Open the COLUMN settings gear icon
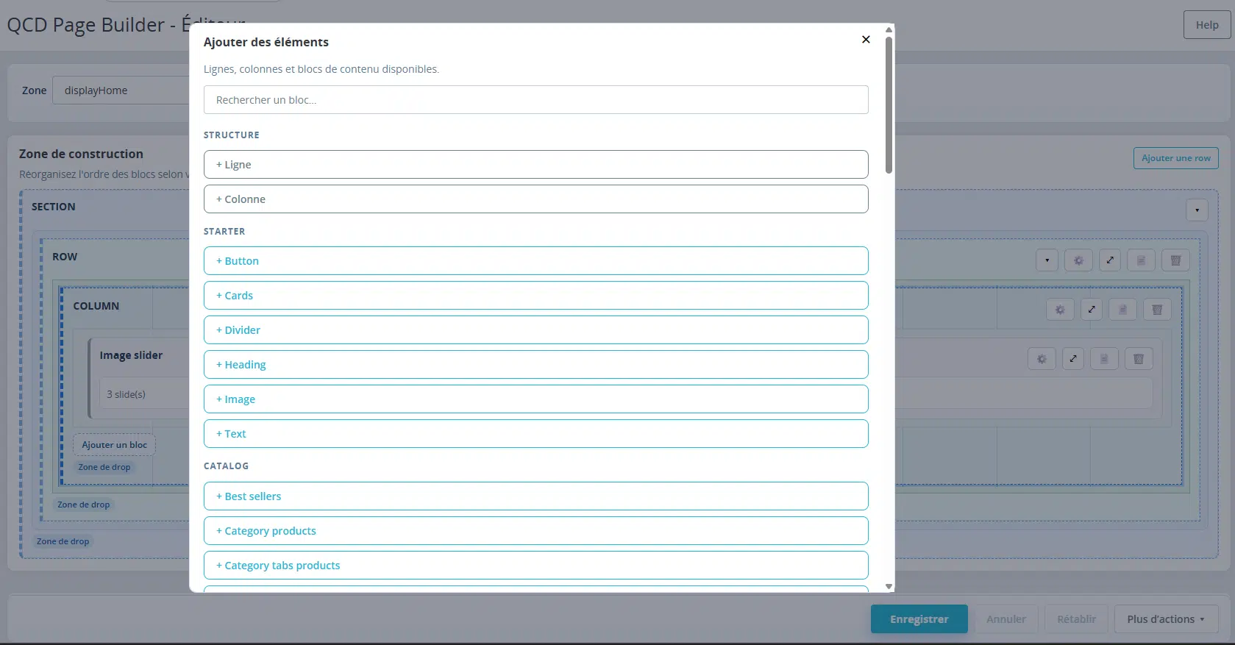1235x645 pixels. [x=1060, y=310]
